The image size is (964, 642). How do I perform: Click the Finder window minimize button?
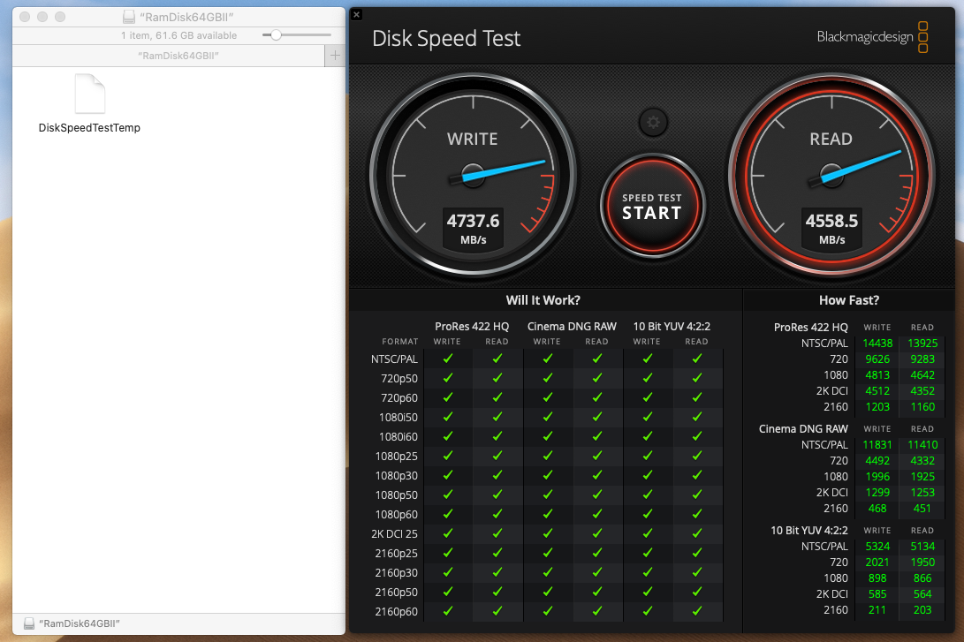point(42,17)
